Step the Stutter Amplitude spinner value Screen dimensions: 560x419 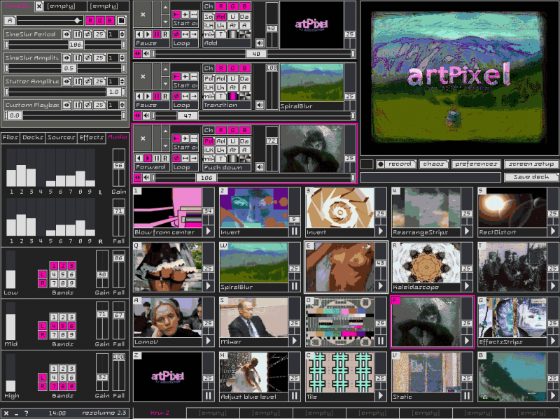pyautogui.click(x=122, y=81)
